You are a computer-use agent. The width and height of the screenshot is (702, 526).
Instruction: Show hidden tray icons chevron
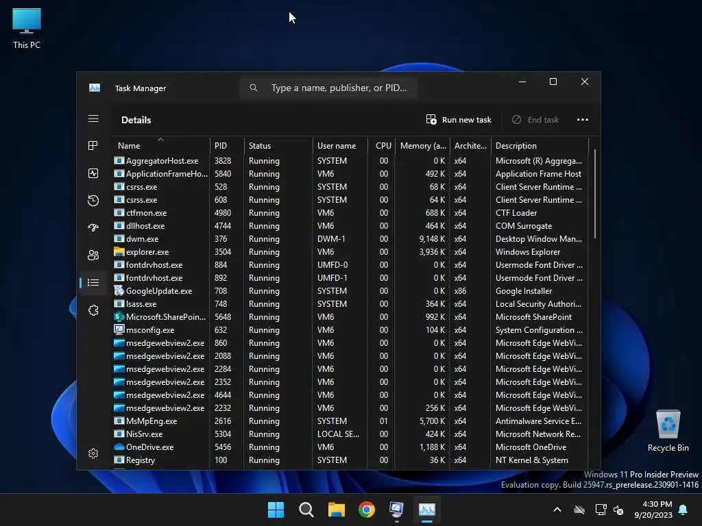[x=557, y=510]
